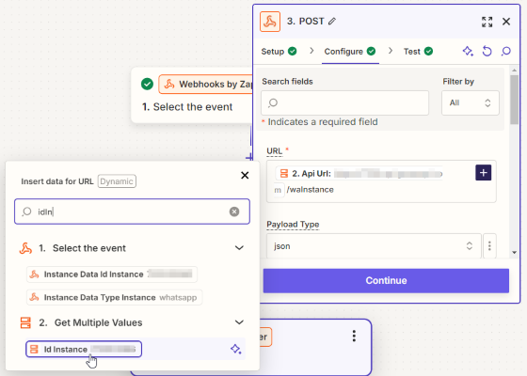Select the Id Instance data pill
This screenshot has width=527, height=376.
pos(84,349)
